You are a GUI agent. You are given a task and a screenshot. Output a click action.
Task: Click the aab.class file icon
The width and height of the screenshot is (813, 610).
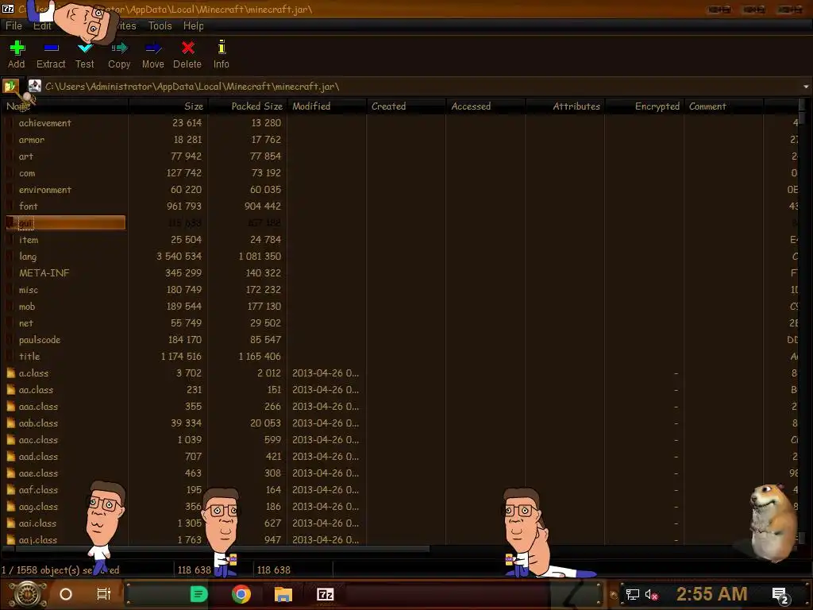10,423
